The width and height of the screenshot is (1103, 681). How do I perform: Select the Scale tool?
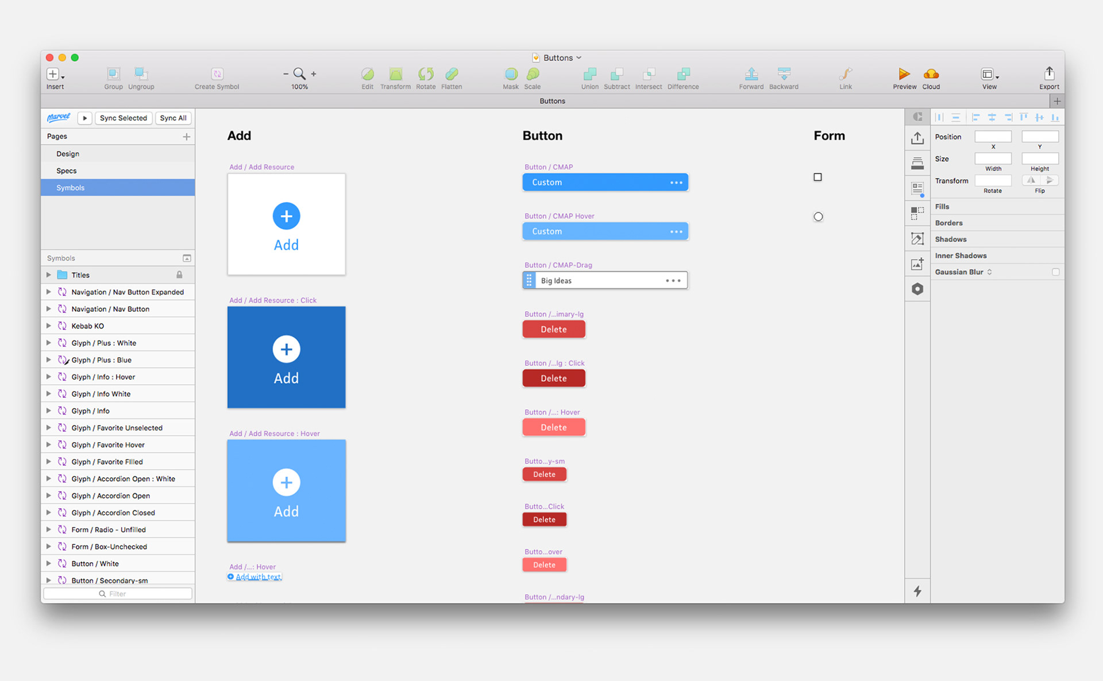[x=533, y=73]
